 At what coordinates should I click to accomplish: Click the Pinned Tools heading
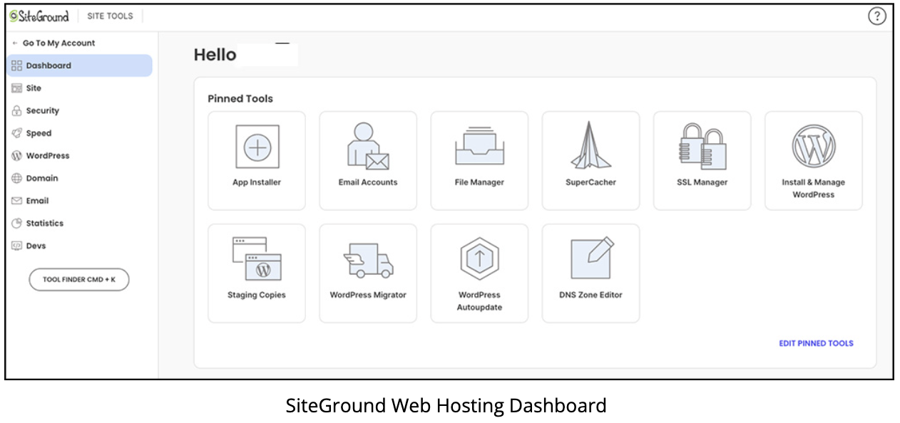[240, 99]
